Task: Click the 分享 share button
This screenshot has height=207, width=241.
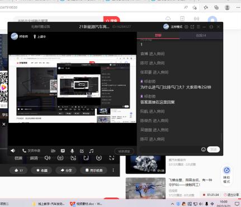Action: click(x=66, y=170)
